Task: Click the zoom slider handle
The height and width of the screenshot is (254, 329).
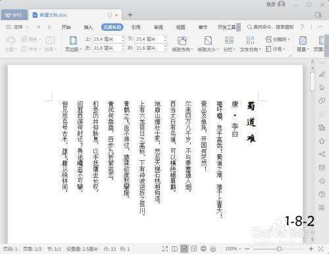Action: pyautogui.click(x=279, y=249)
